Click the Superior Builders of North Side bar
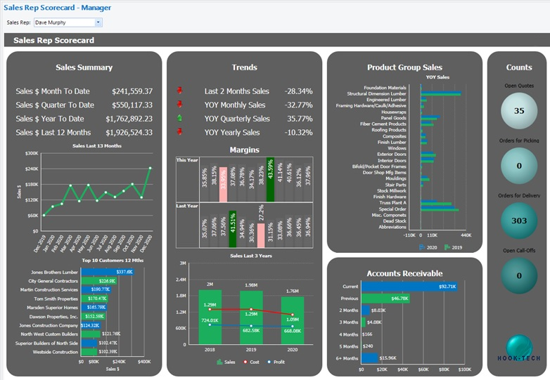550x380 pixels. click(x=89, y=343)
